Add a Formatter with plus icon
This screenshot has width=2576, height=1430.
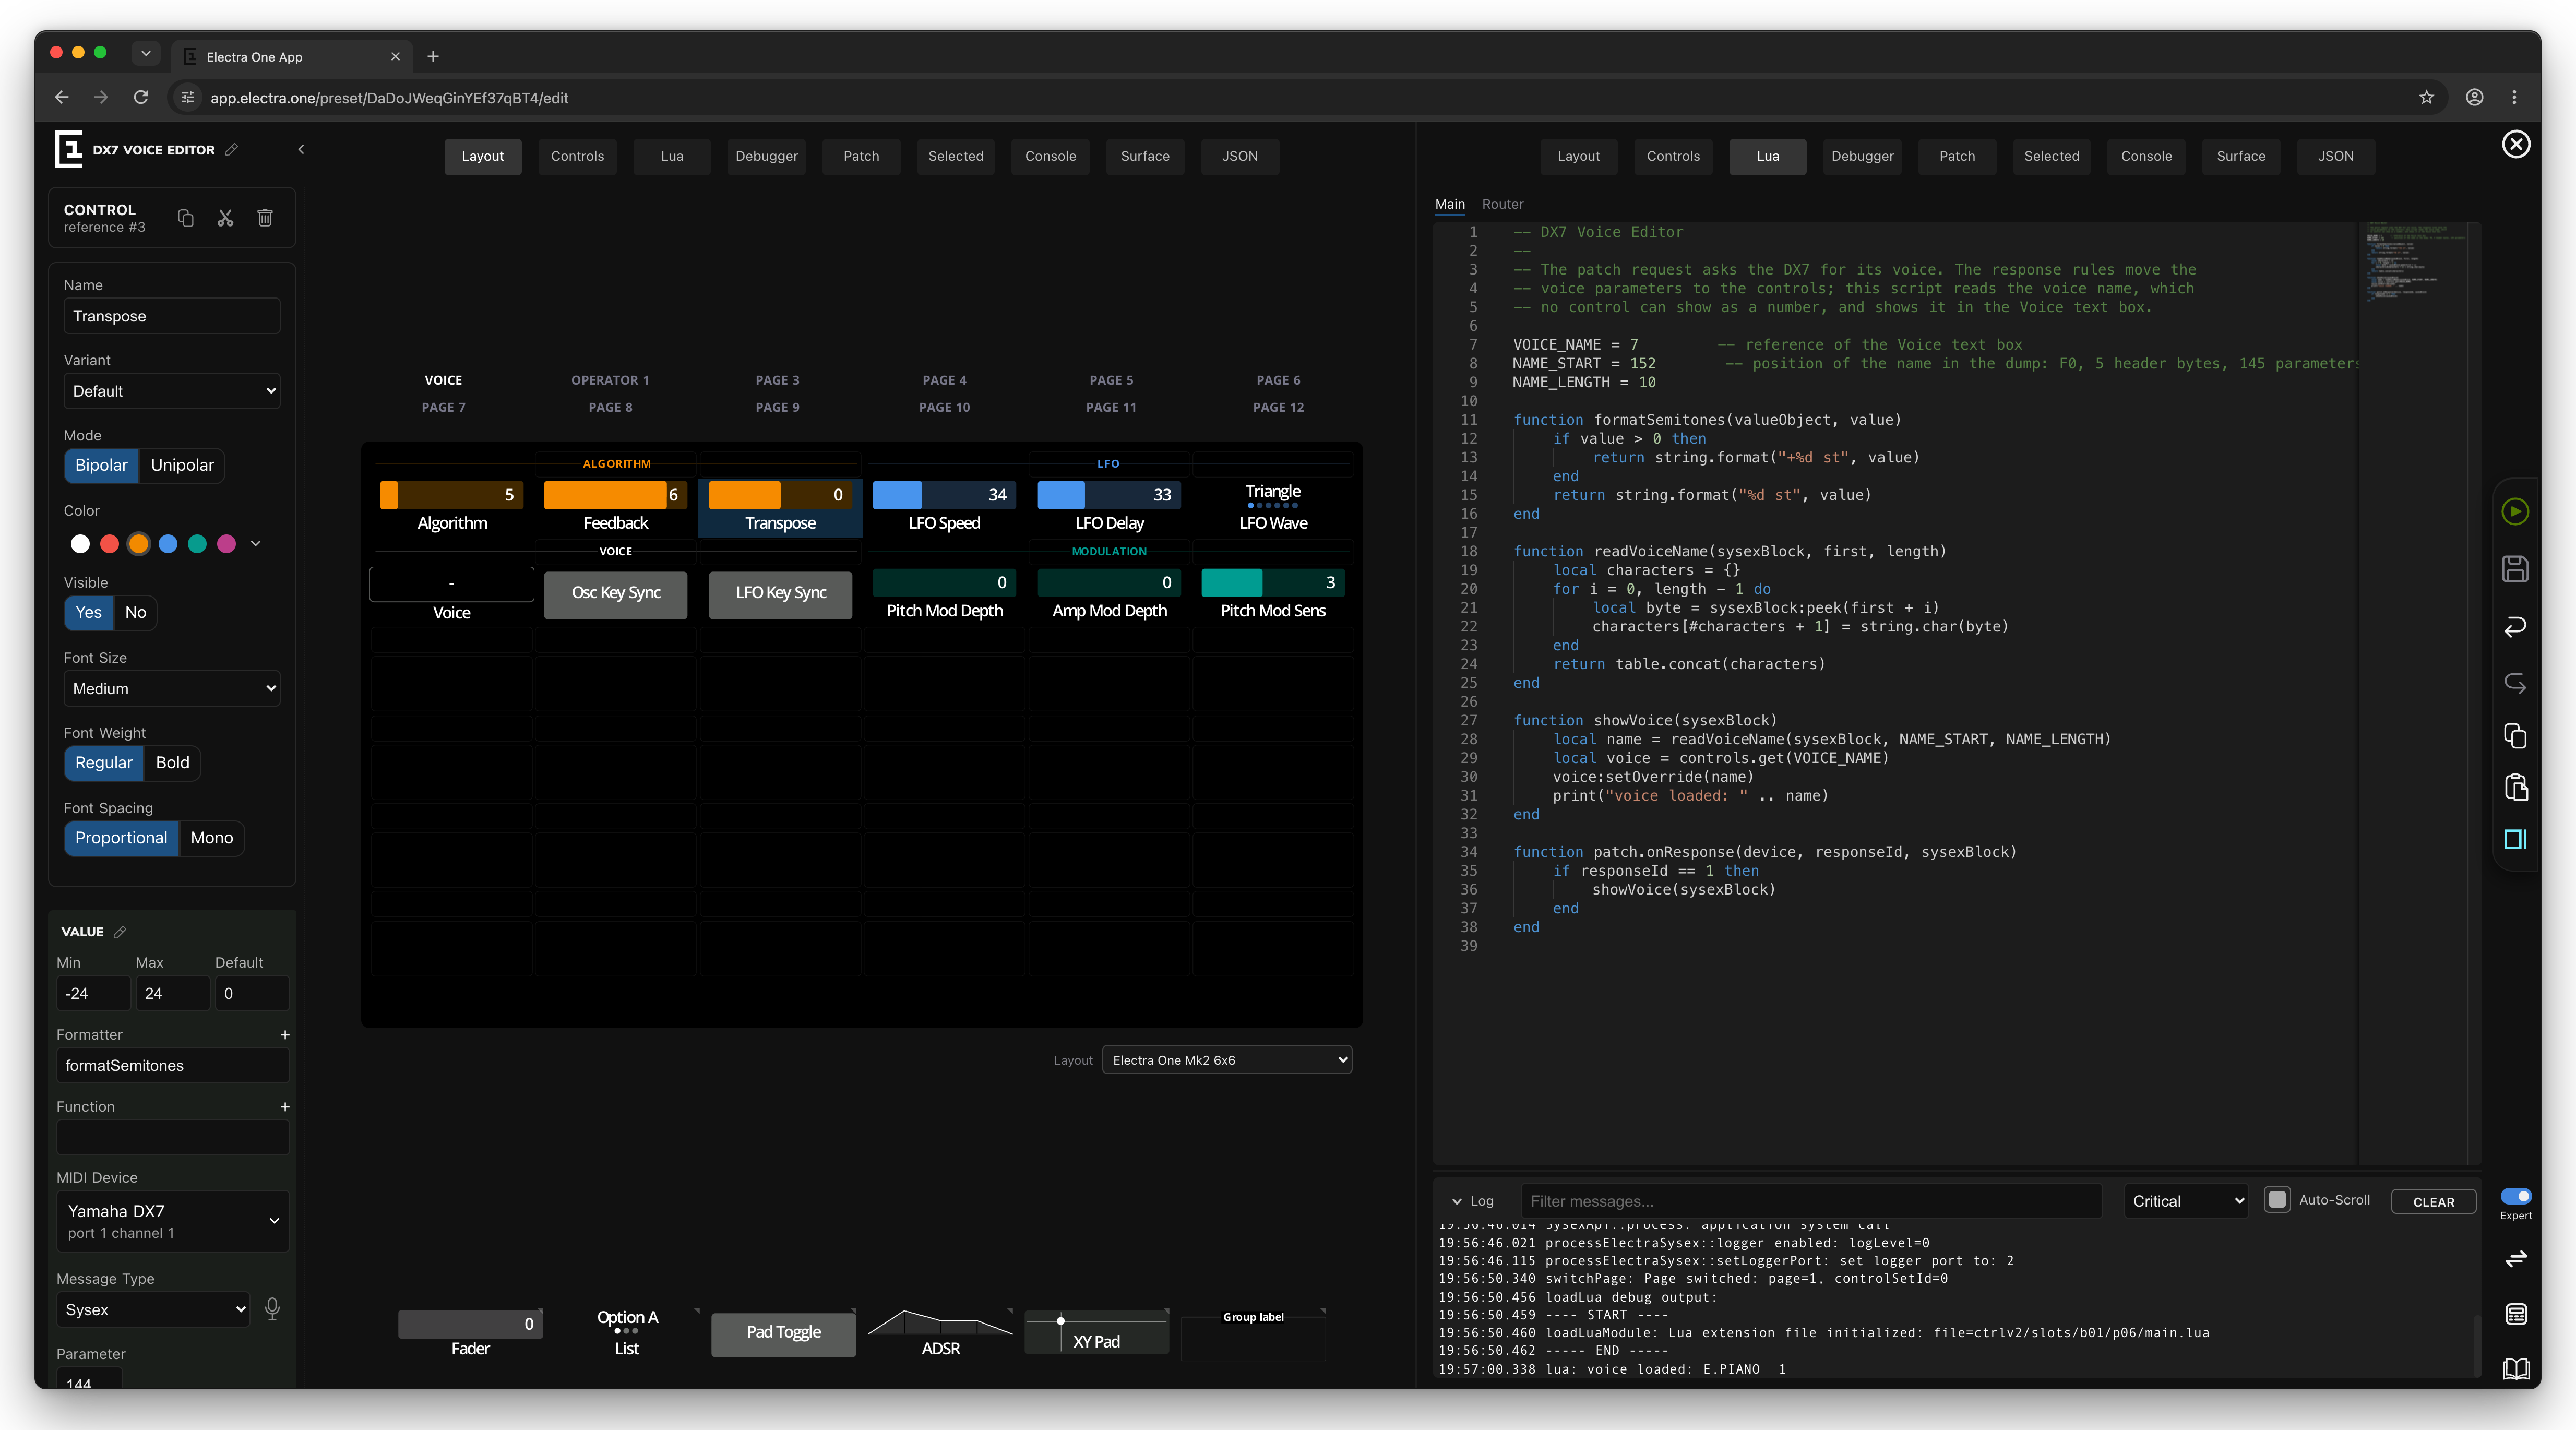[285, 1035]
